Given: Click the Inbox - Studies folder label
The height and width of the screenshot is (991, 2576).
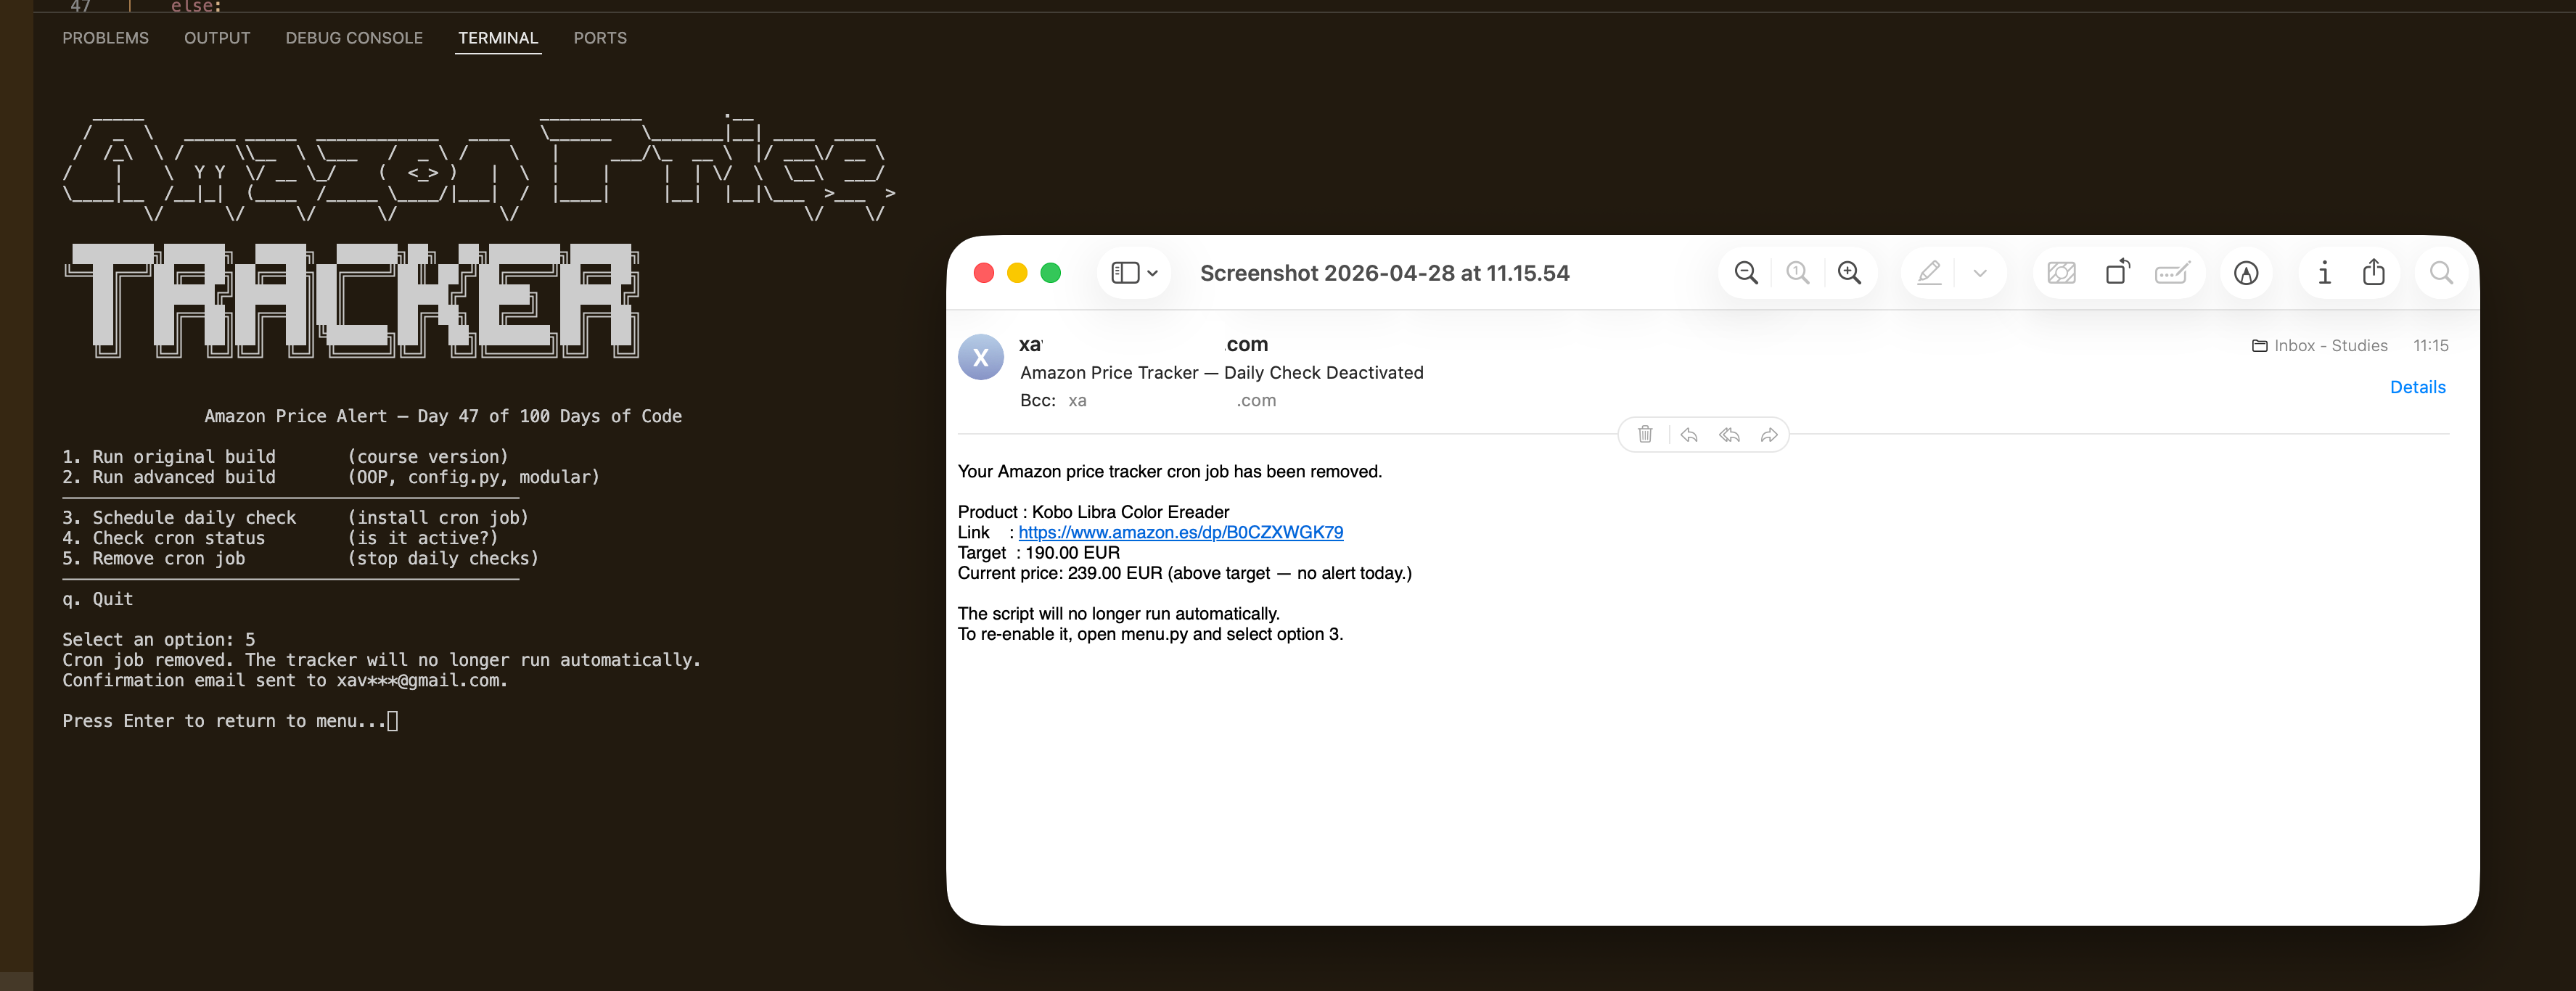Looking at the screenshot, I should pos(2320,346).
